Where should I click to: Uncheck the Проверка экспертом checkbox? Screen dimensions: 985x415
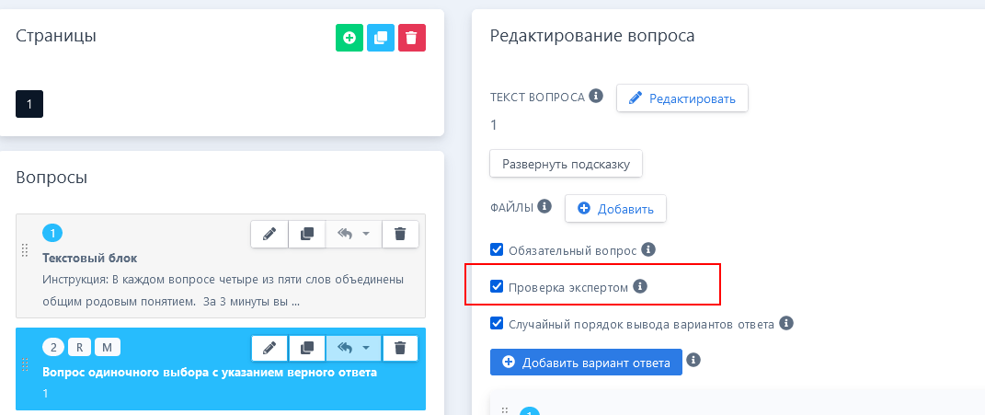pos(497,287)
